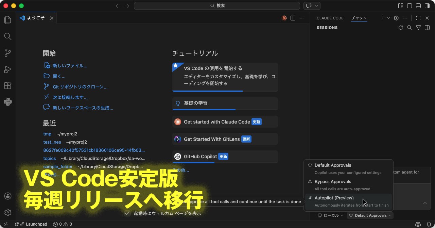Toggle the sessions side layout icon

coord(427,28)
